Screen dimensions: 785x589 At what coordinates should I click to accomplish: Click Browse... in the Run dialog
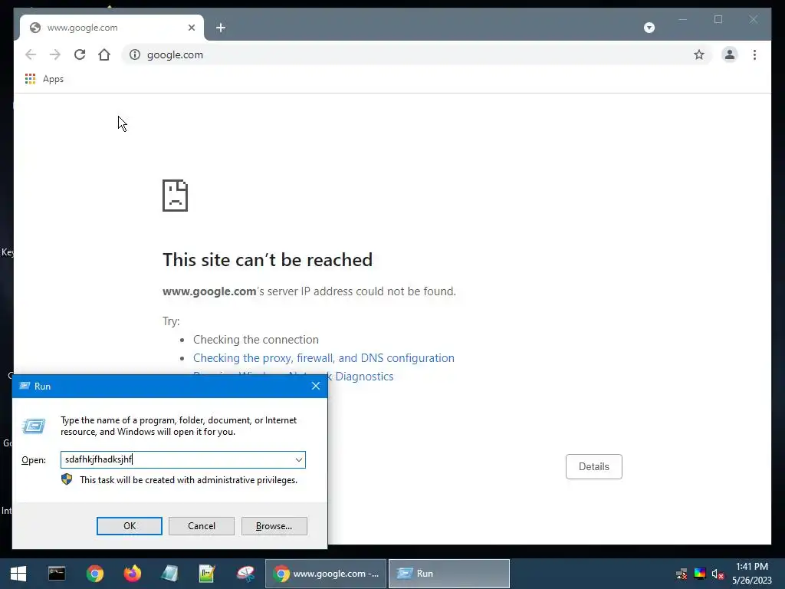274,526
